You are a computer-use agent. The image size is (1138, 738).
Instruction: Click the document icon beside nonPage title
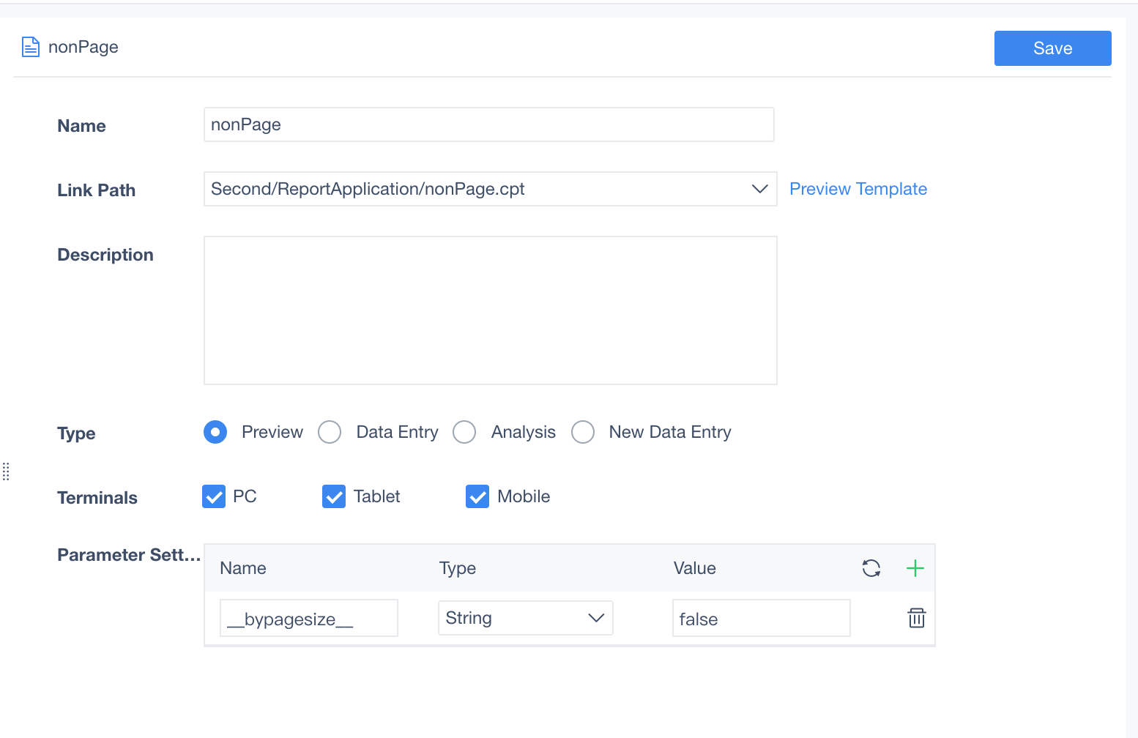click(30, 46)
